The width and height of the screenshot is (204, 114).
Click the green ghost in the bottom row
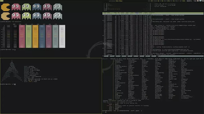point(26,16)
